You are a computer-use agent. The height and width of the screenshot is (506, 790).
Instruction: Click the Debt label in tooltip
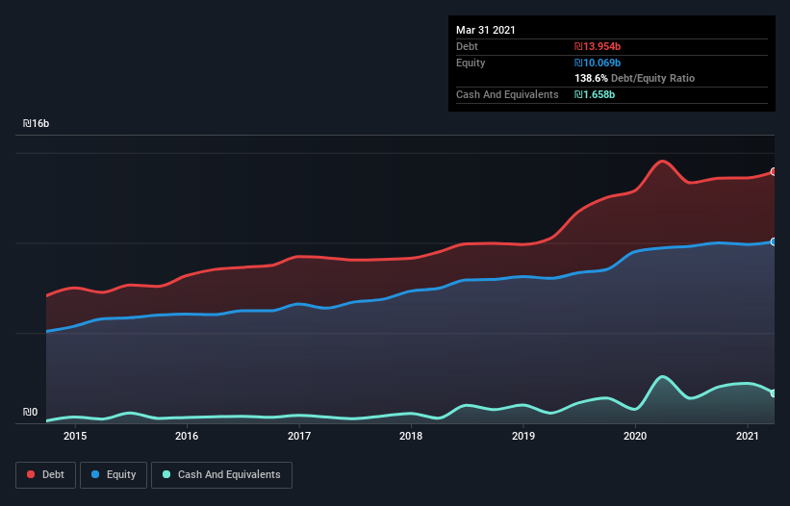click(467, 46)
